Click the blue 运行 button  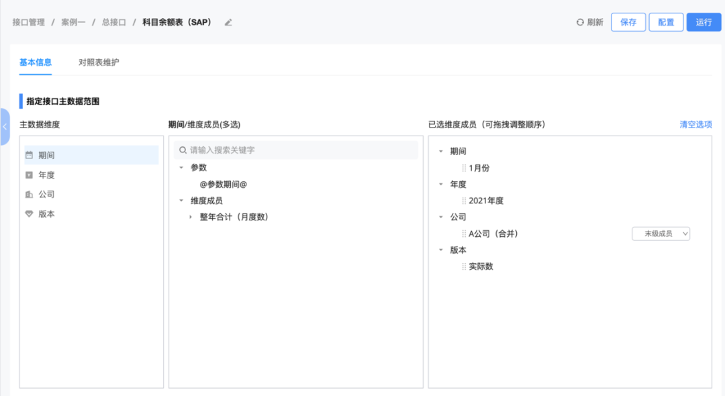(x=704, y=21)
